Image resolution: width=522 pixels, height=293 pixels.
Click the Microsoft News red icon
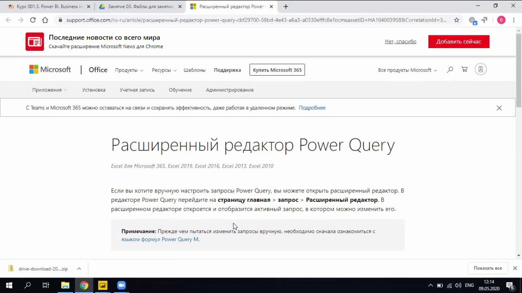coord(35,42)
